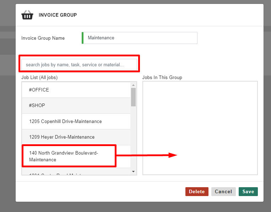Click the job list scroll up arrow
This screenshot has height=212, width=271.
133,85
